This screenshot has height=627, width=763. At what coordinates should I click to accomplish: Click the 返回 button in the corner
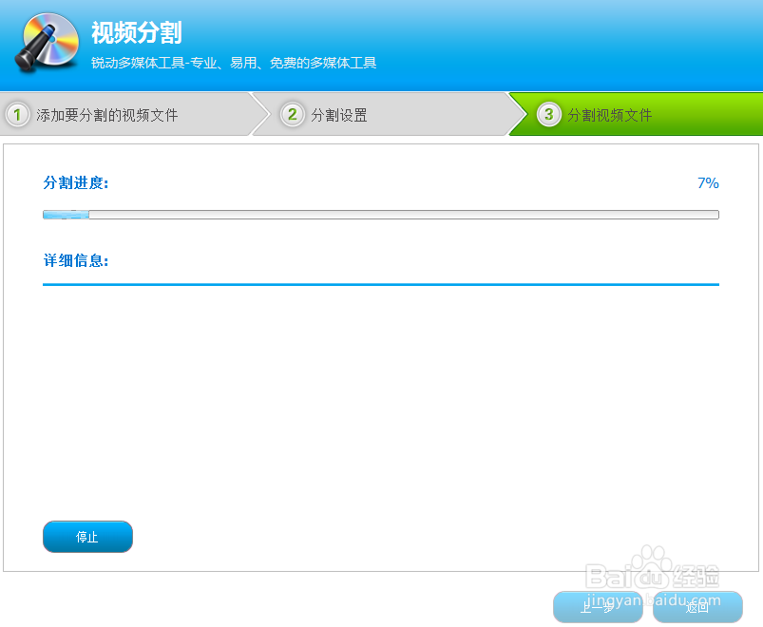(x=697, y=606)
